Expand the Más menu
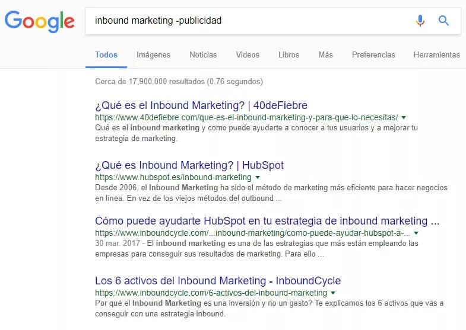466x330 pixels. click(325, 55)
